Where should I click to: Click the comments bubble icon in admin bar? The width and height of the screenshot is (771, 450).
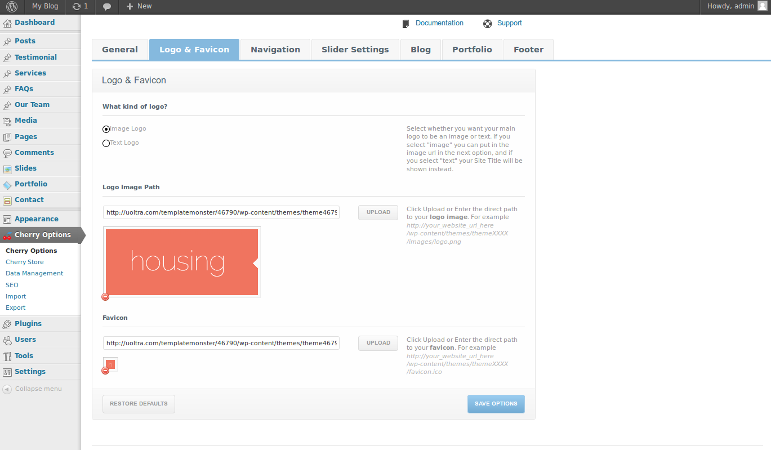[x=107, y=7]
